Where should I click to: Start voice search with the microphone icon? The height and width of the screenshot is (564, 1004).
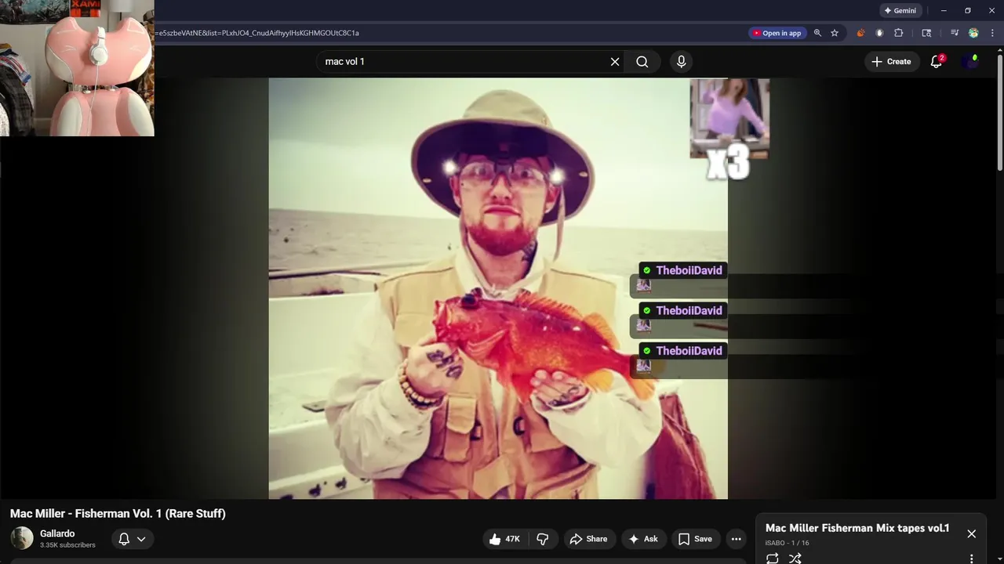pyautogui.click(x=681, y=62)
